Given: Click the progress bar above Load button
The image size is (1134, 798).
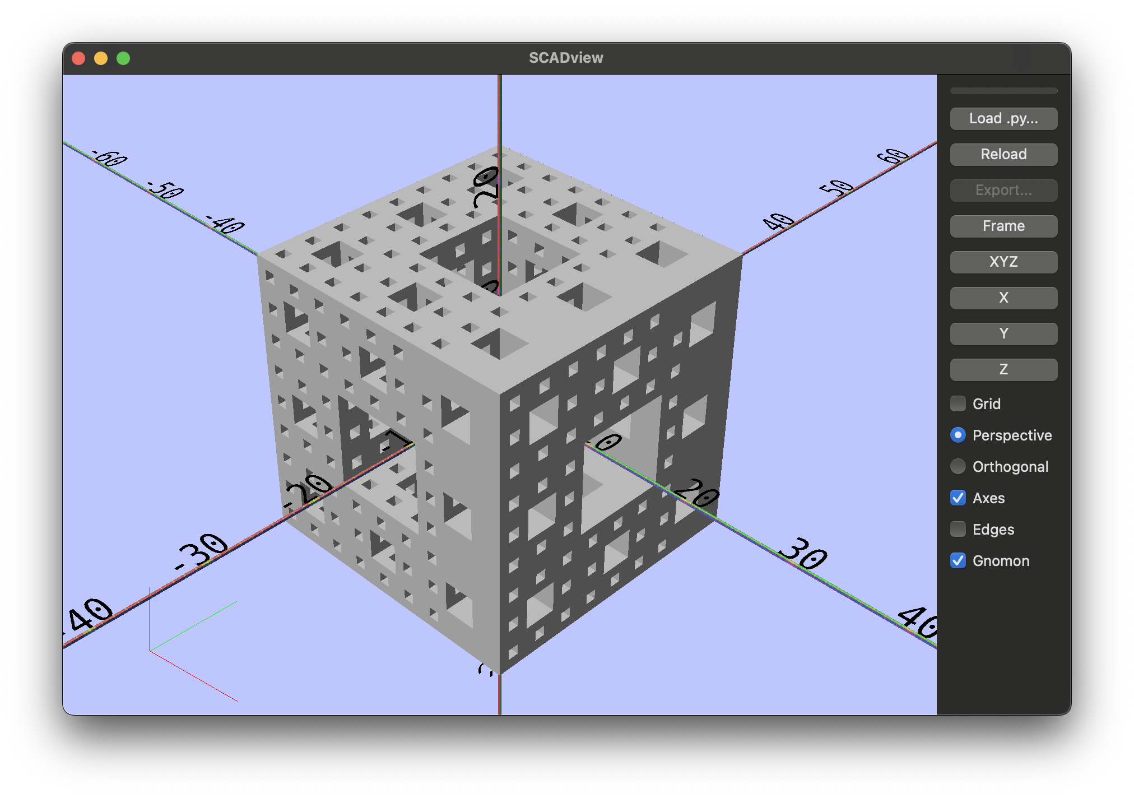Looking at the screenshot, I should click(x=1003, y=91).
